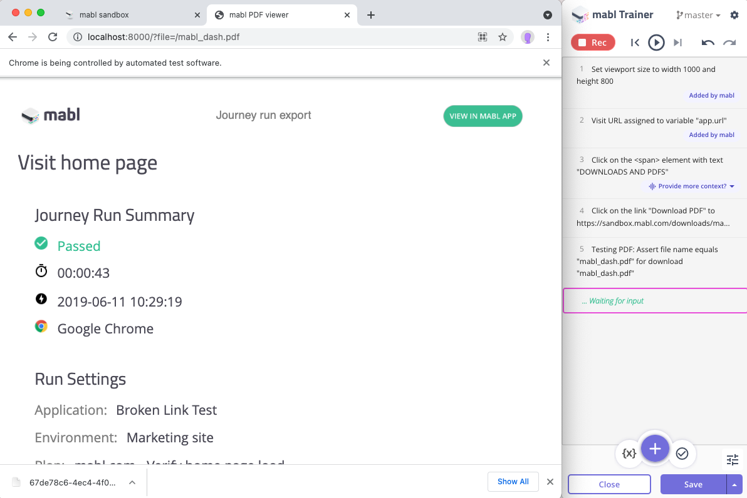Open a new browser tab
747x498 pixels.
(x=370, y=15)
